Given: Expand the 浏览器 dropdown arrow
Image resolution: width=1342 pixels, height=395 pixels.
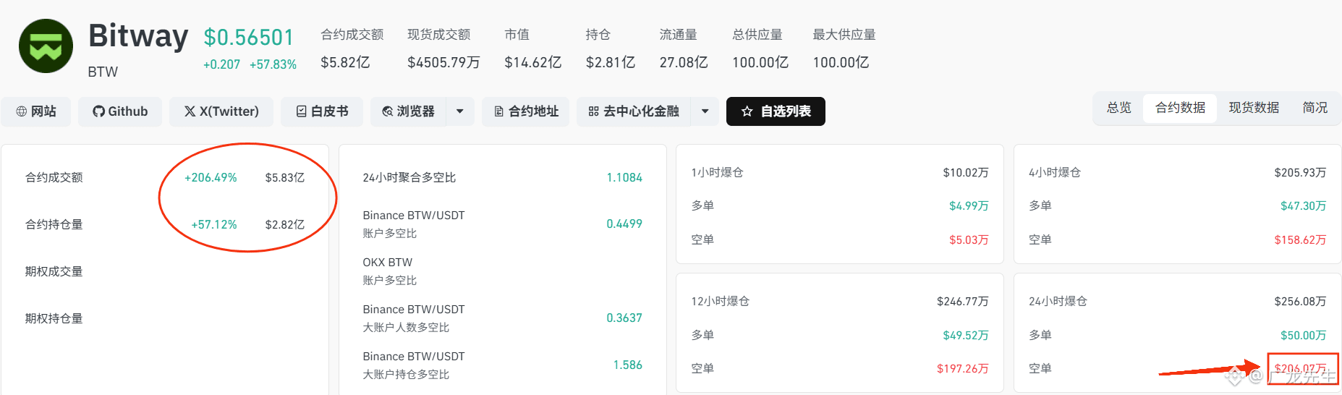Looking at the screenshot, I should click(460, 111).
